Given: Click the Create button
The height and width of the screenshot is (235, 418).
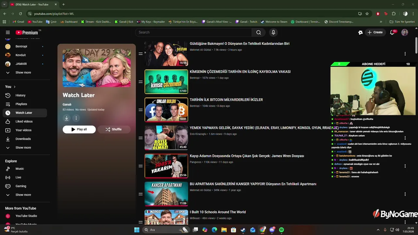Looking at the screenshot, I should (375, 32).
